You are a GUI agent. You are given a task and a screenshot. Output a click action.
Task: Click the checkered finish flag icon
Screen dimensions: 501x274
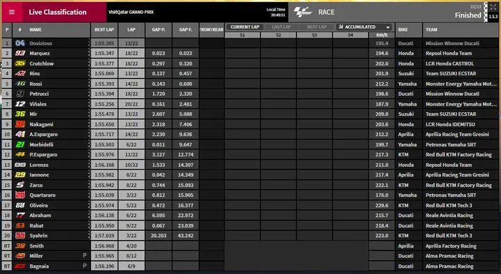(x=486, y=12)
